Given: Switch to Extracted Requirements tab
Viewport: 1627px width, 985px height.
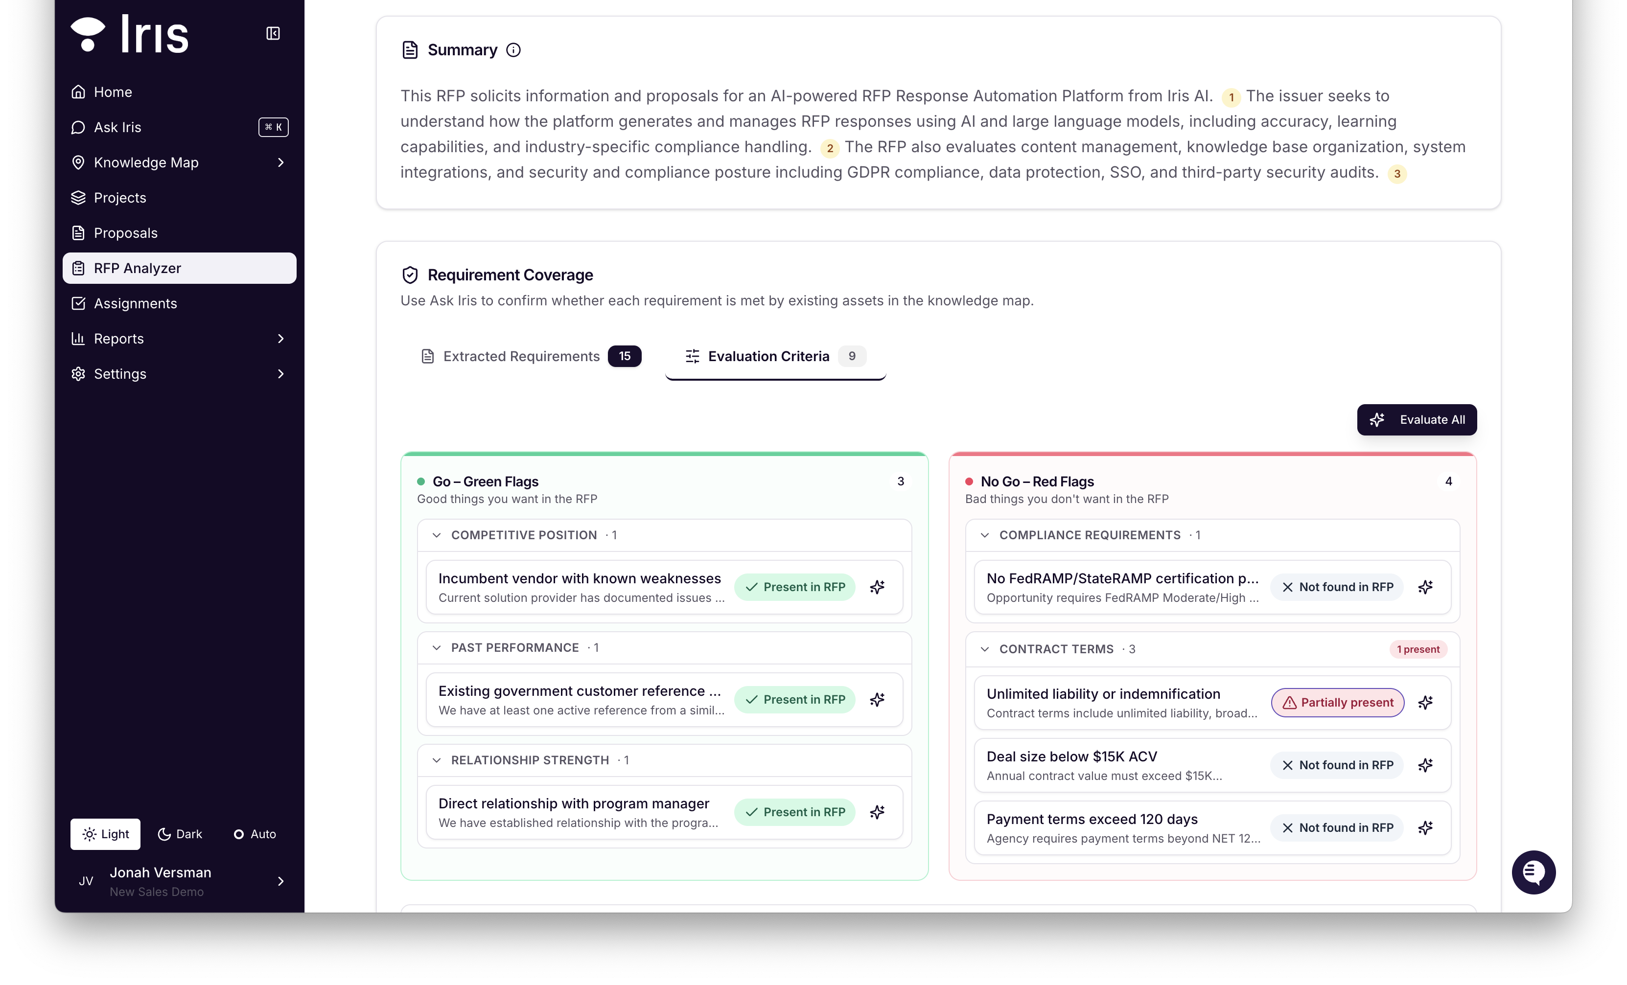Looking at the screenshot, I should [x=531, y=357].
